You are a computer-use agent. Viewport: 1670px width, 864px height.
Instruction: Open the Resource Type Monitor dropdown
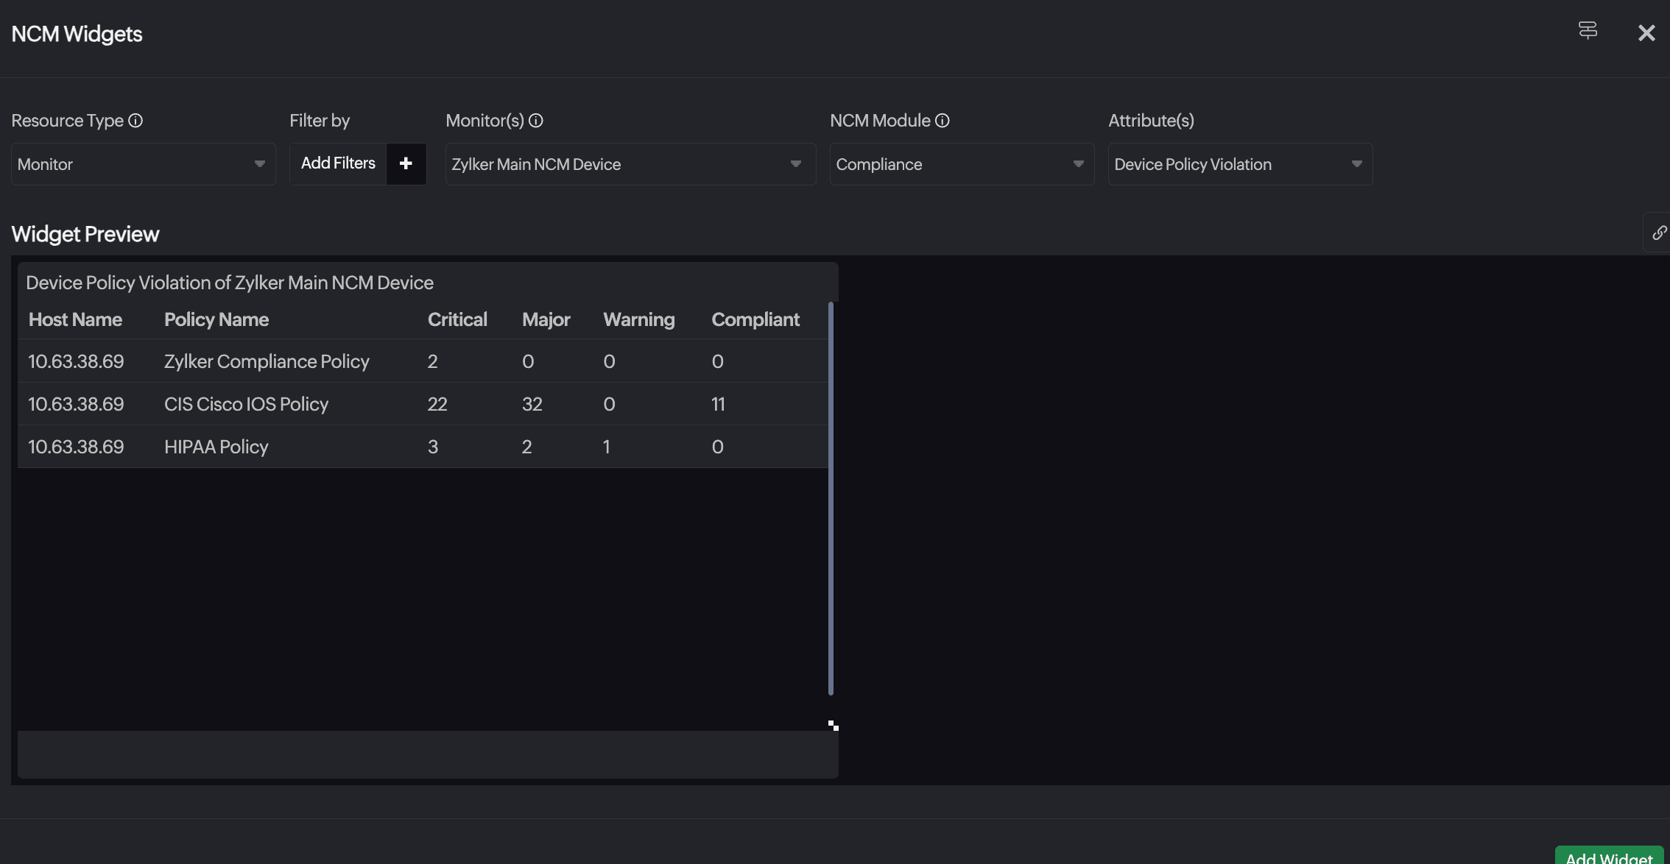[143, 164]
